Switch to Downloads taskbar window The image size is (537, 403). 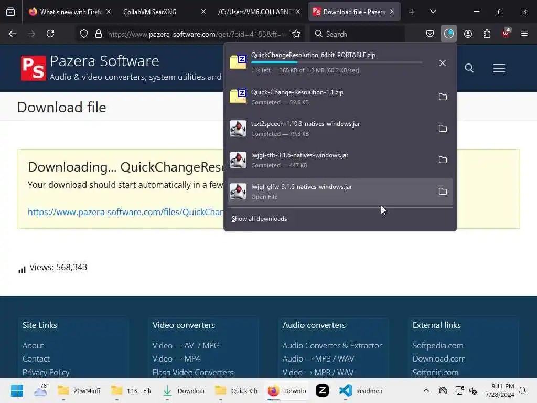pos(183,391)
